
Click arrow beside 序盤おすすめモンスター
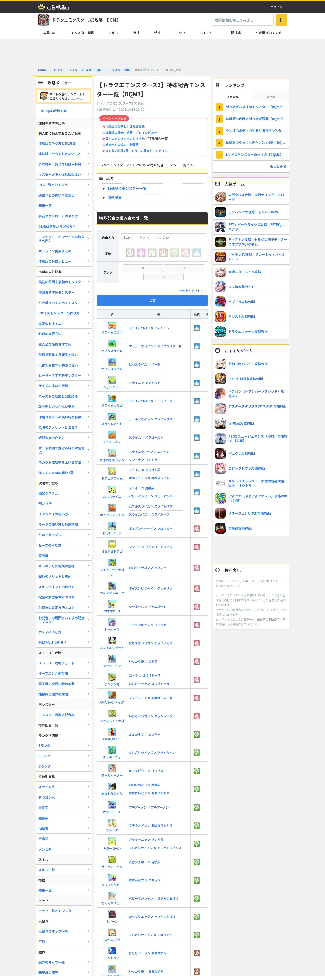[x=88, y=292]
